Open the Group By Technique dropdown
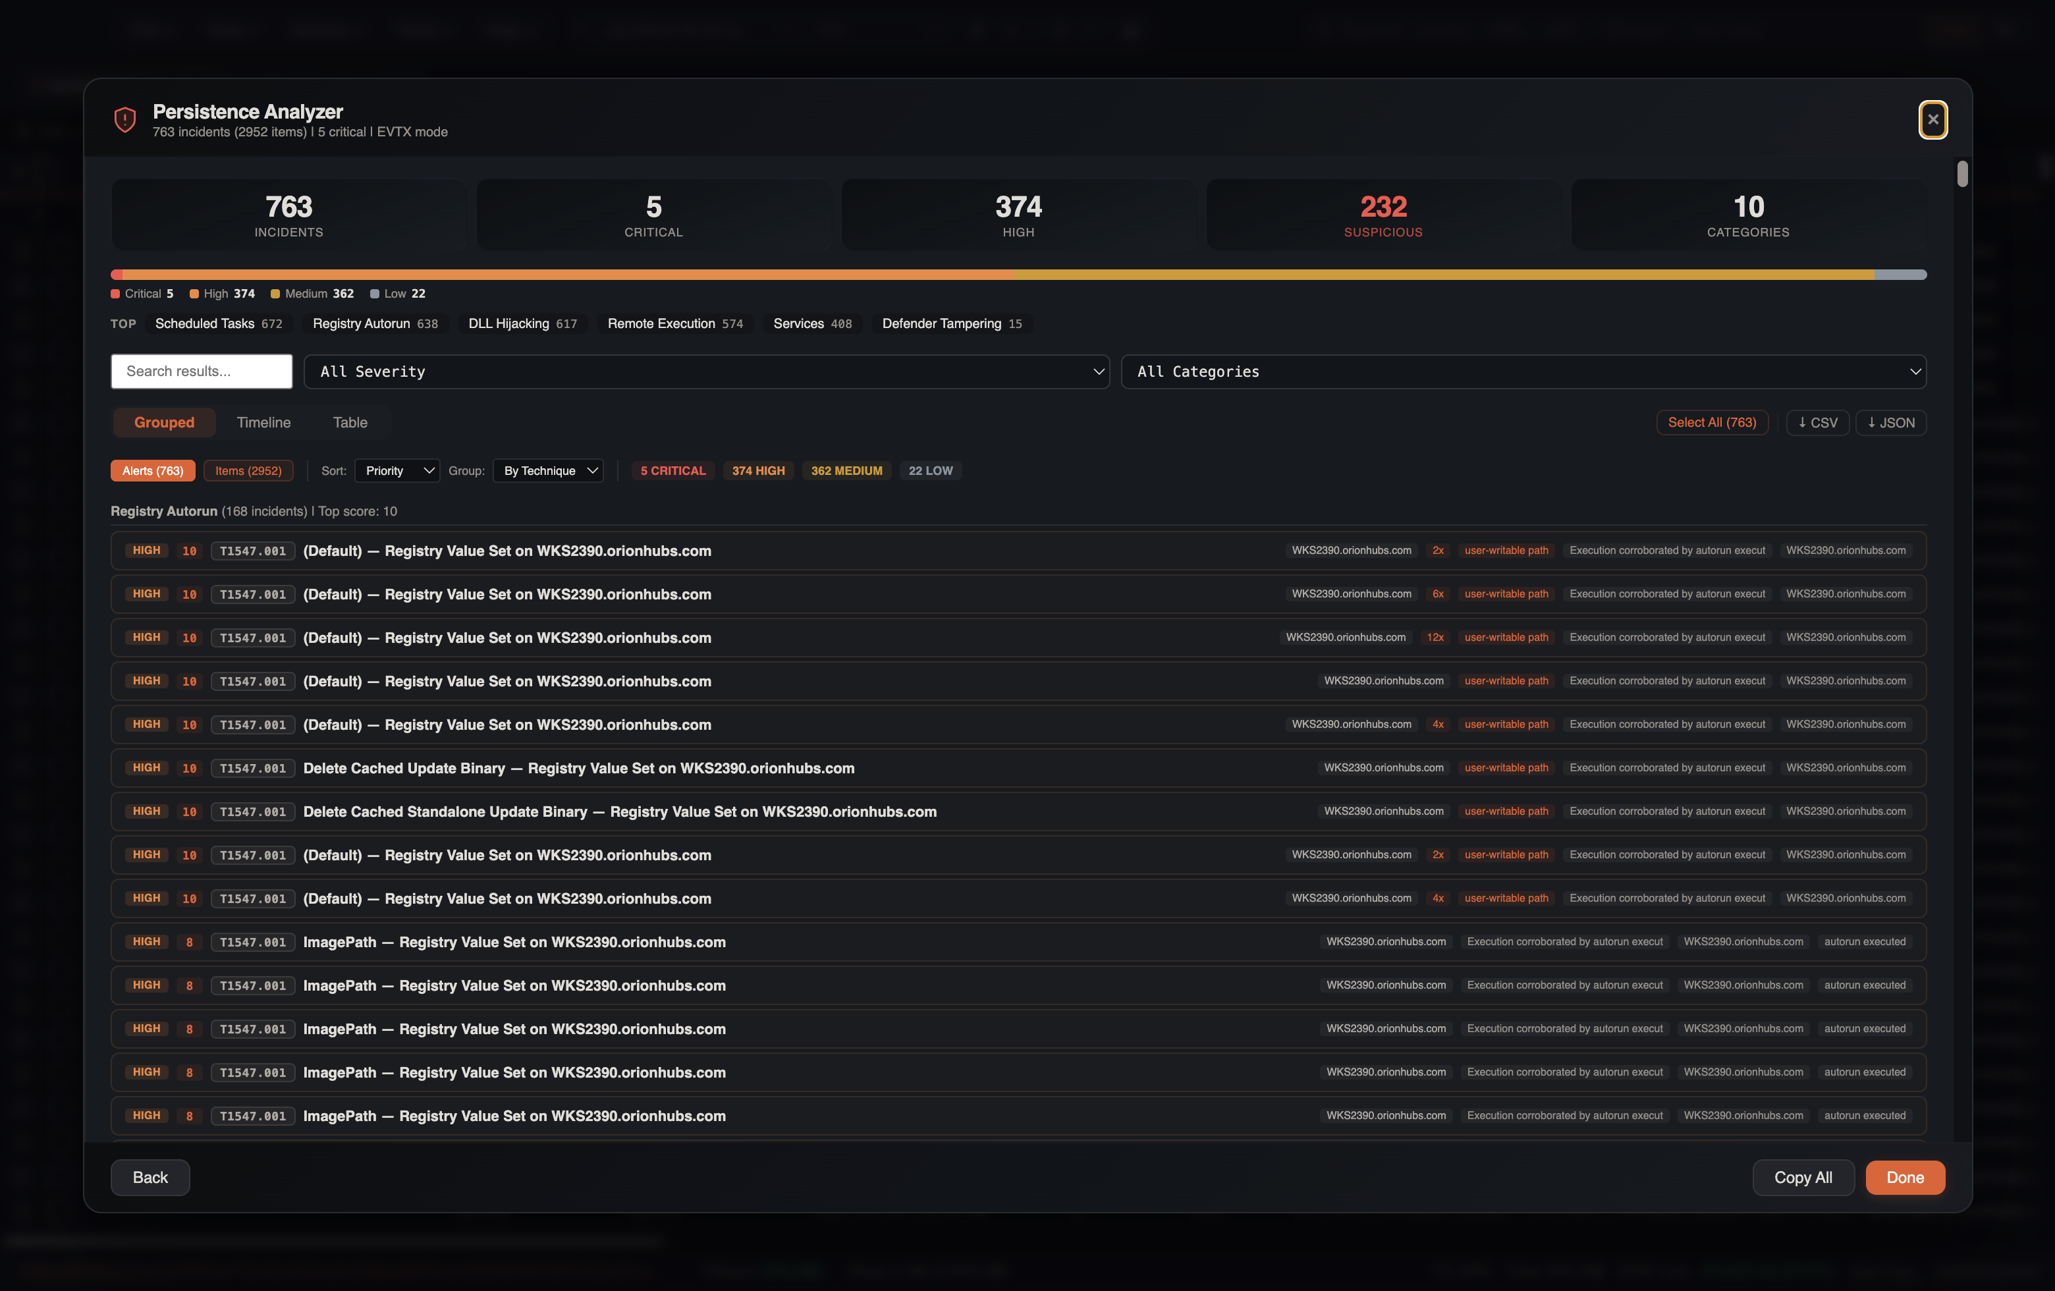The height and width of the screenshot is (1291, 2055). coord(548,470)
